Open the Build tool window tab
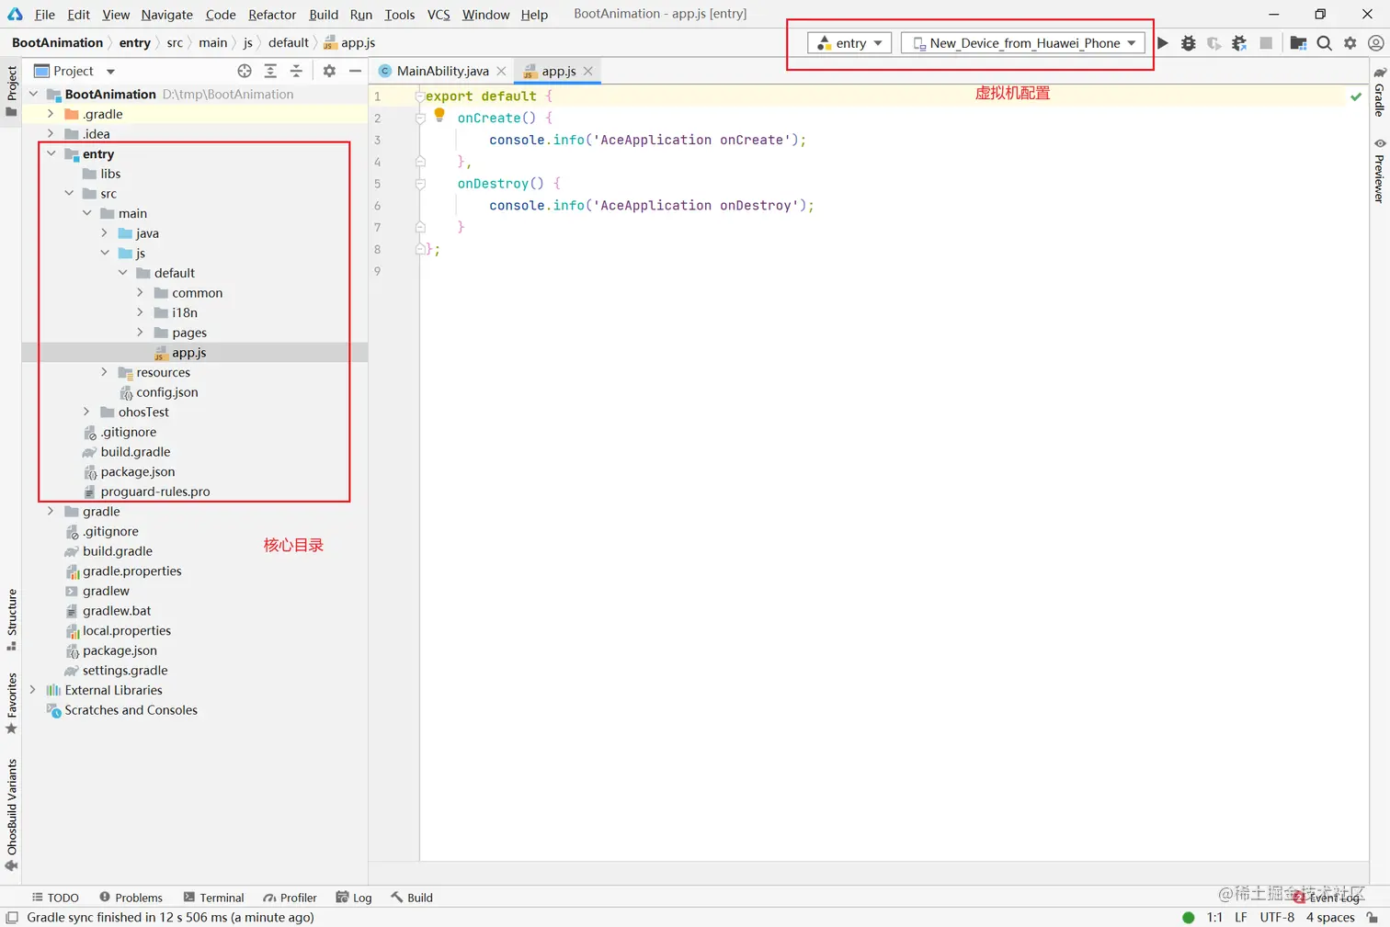 pos(412,898)
